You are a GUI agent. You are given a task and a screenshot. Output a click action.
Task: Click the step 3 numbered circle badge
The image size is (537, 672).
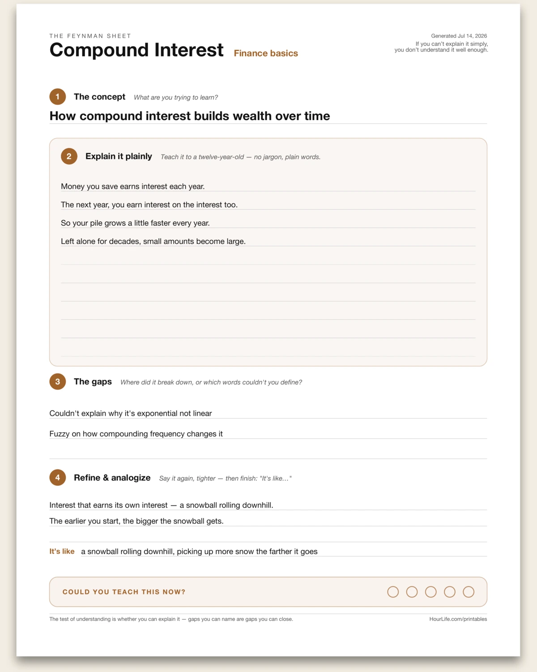58,382
